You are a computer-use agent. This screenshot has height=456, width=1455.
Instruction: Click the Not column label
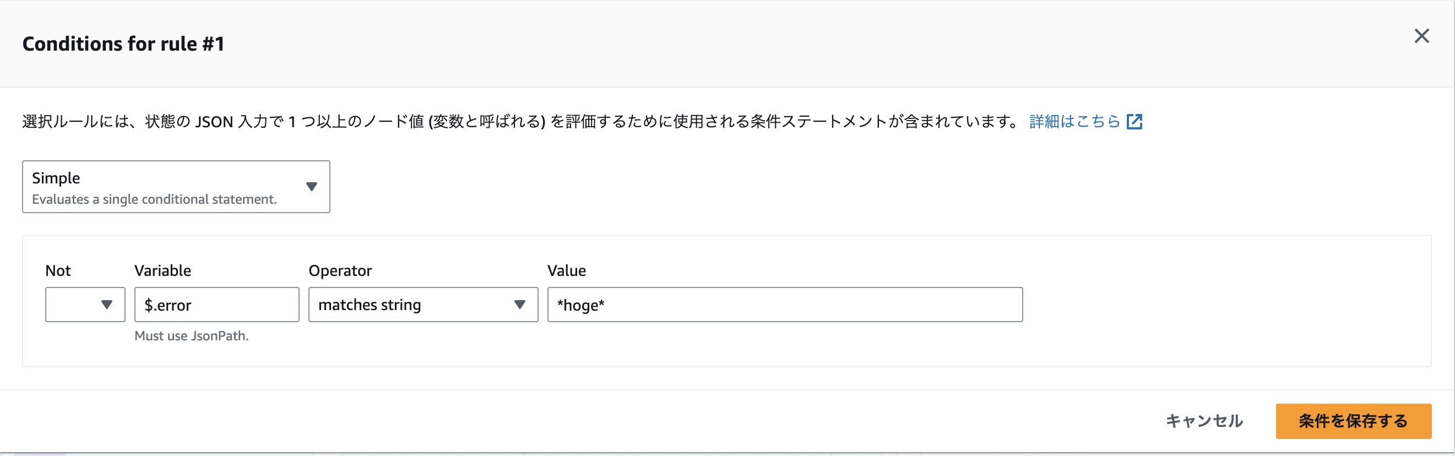point(58,270)
